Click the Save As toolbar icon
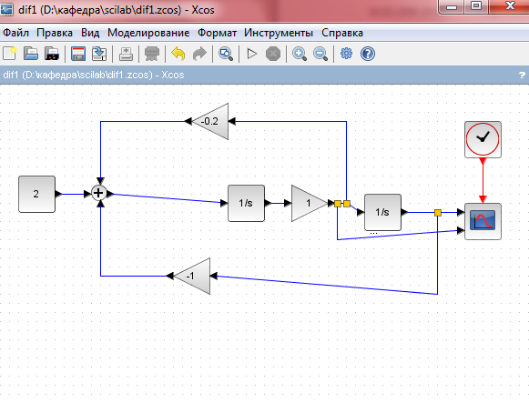 click(99, 54)
